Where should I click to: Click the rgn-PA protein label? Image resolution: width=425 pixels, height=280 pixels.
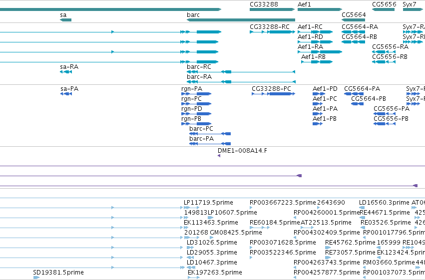tap(192, 89)
